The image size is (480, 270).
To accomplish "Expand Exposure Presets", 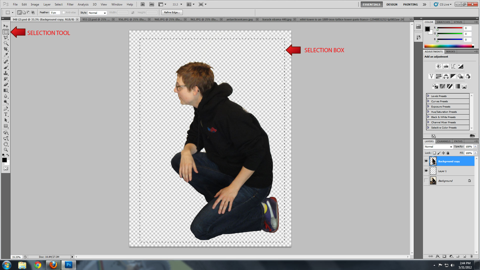I will coord(428,106).
